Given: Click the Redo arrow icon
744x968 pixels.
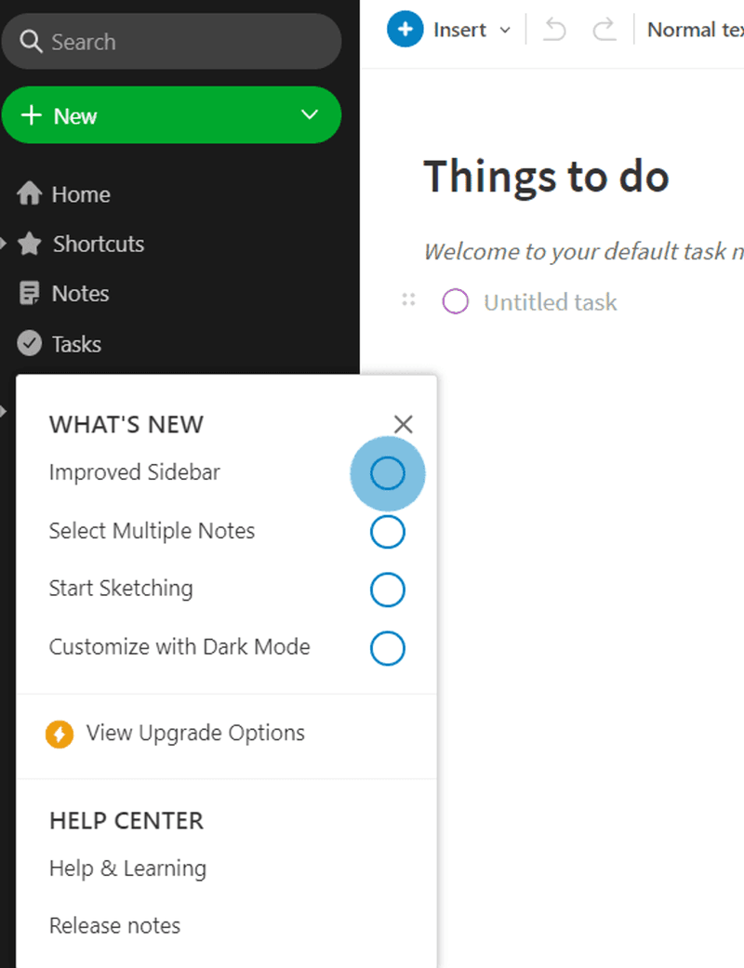Looking at the screenshot, I should click(604, 29).
